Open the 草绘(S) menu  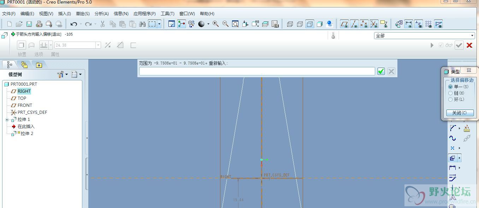pos(83,14)
